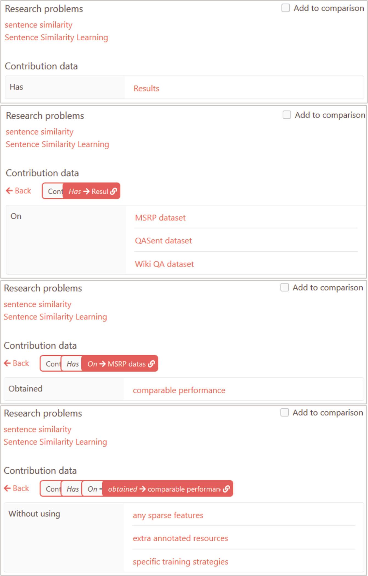Viewport: 368px width, 576px height.
Task: Open the MSRP dataset link
Action: pyautogui.click(x=160, y=218)
